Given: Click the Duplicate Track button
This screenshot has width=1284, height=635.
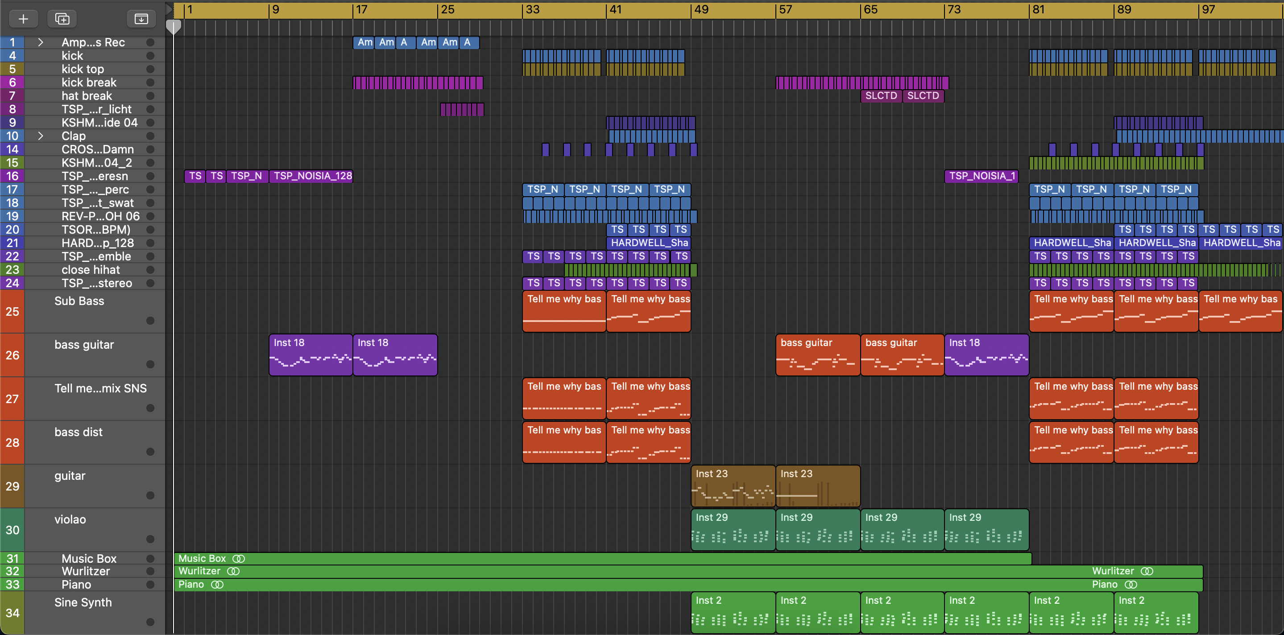Looking at the screenshot, I should click(62, 19).
